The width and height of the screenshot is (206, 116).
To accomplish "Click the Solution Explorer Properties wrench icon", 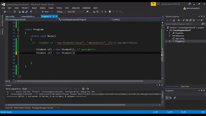I will [x=202, y=20].
